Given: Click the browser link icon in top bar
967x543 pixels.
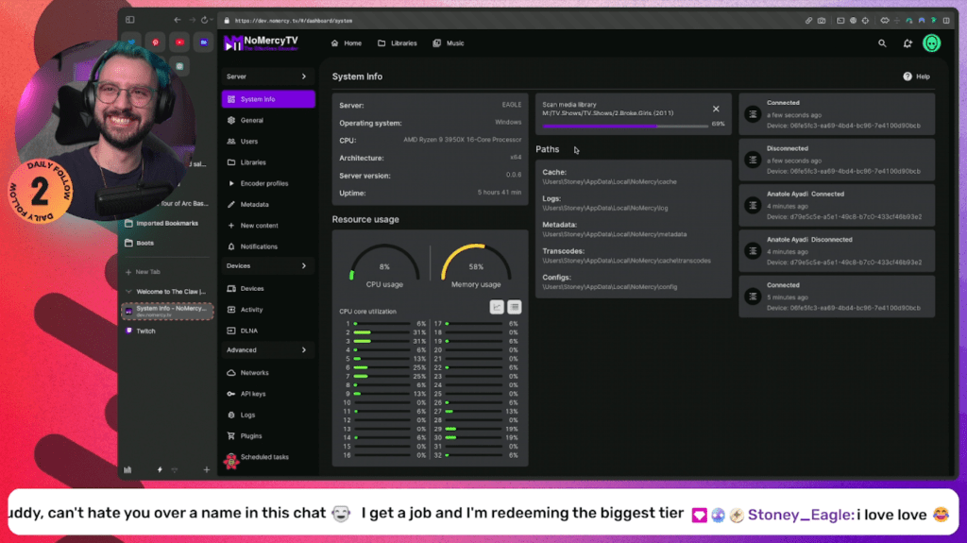Looking at the screenshot, I should 808,21.
